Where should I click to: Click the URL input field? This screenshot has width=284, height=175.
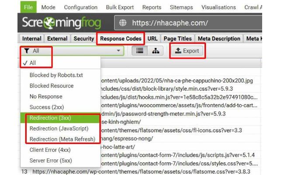click(197, 23)
